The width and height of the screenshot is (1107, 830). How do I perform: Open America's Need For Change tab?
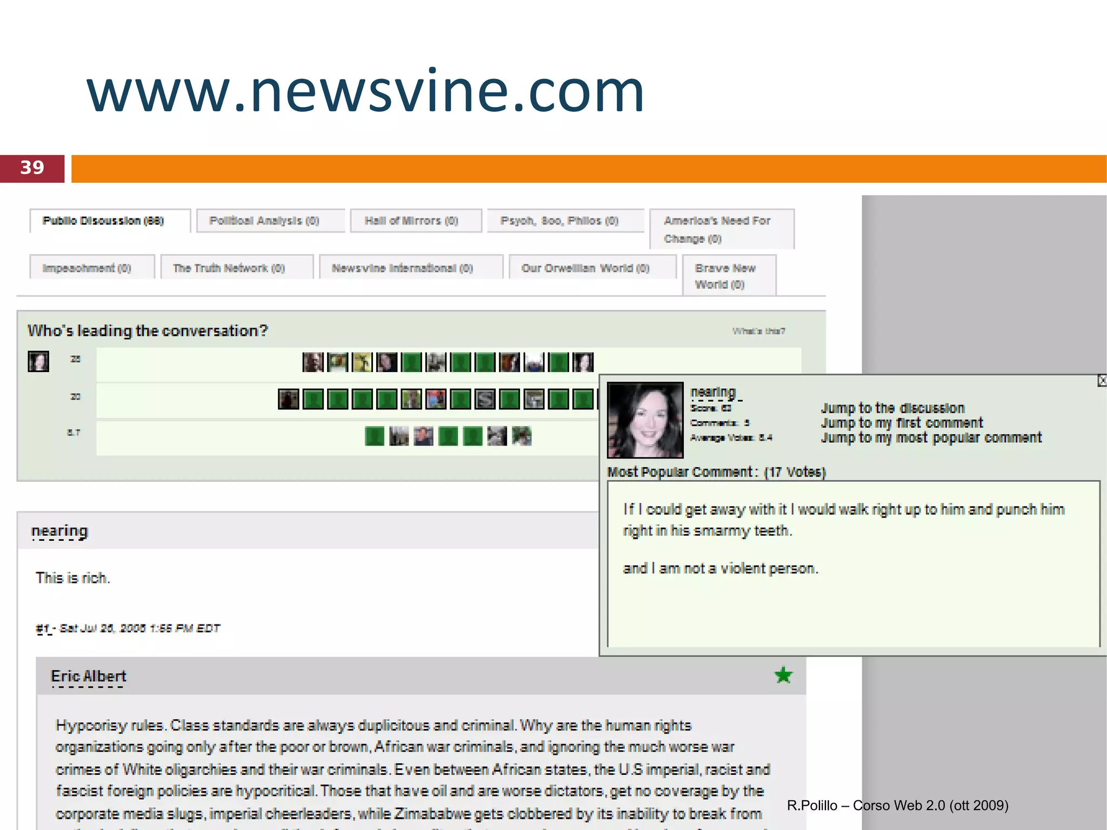click(722, 229)
